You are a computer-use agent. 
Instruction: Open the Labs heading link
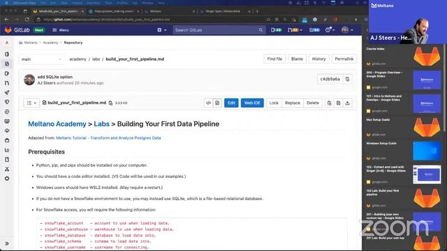point(101,124)
